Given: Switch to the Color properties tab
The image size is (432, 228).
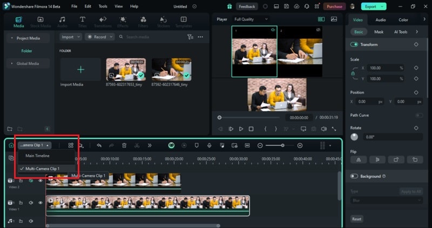Looking at the screenshot, I should click(x=403, y=20).
